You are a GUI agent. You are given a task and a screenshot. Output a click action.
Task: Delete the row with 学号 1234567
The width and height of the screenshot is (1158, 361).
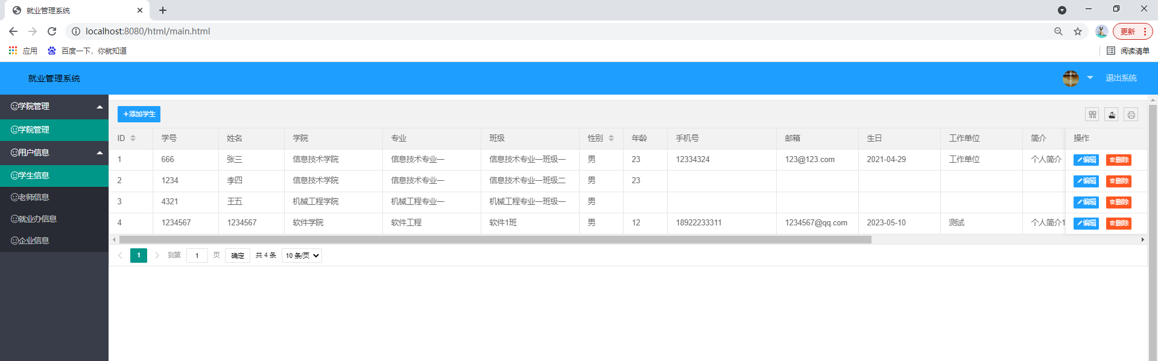(x=1119, y=223)
